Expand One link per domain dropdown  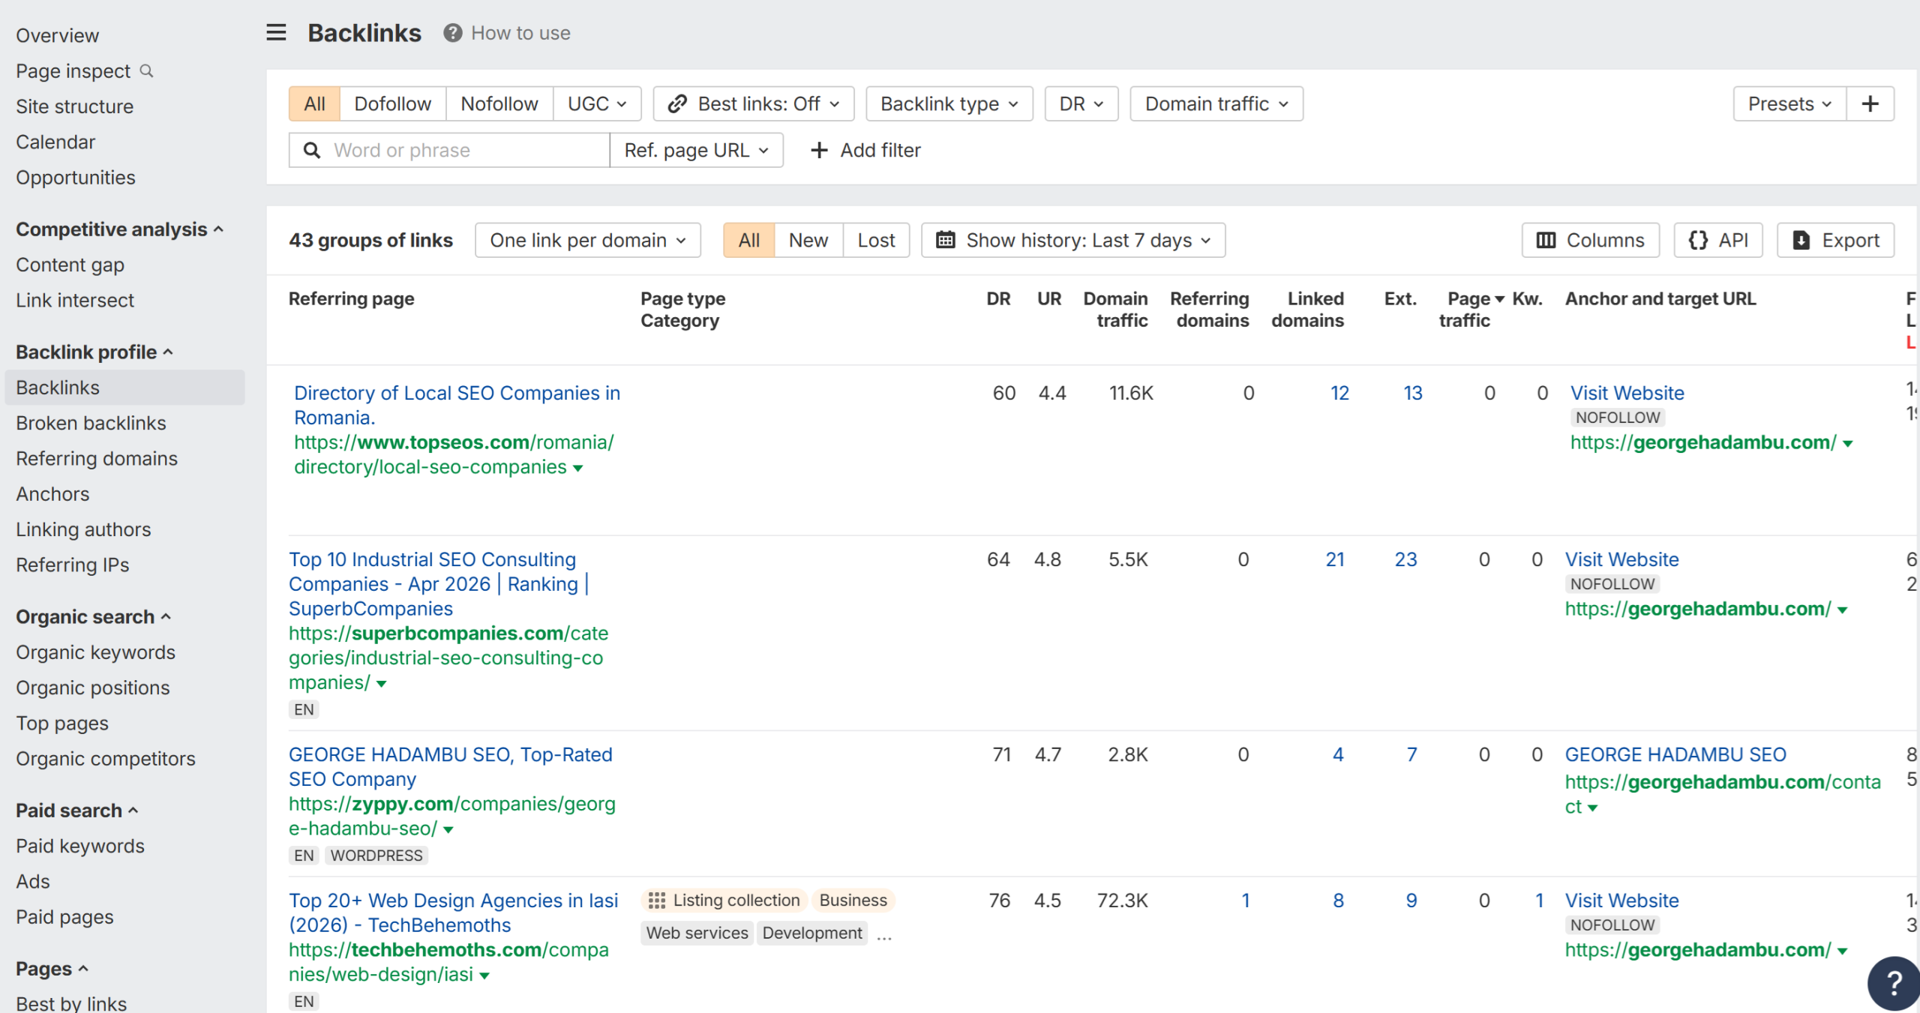(x=587, y=240)
